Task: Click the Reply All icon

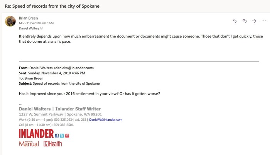Action: 245,21
